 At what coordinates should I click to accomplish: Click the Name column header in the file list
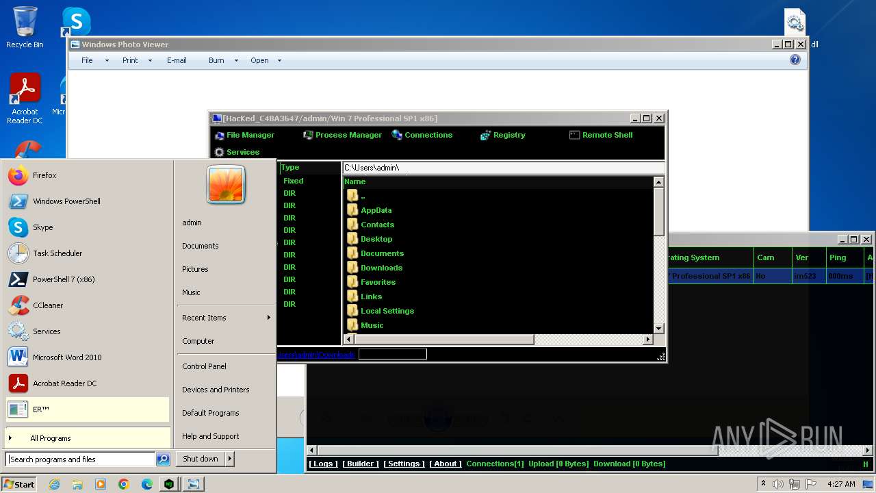498,181
